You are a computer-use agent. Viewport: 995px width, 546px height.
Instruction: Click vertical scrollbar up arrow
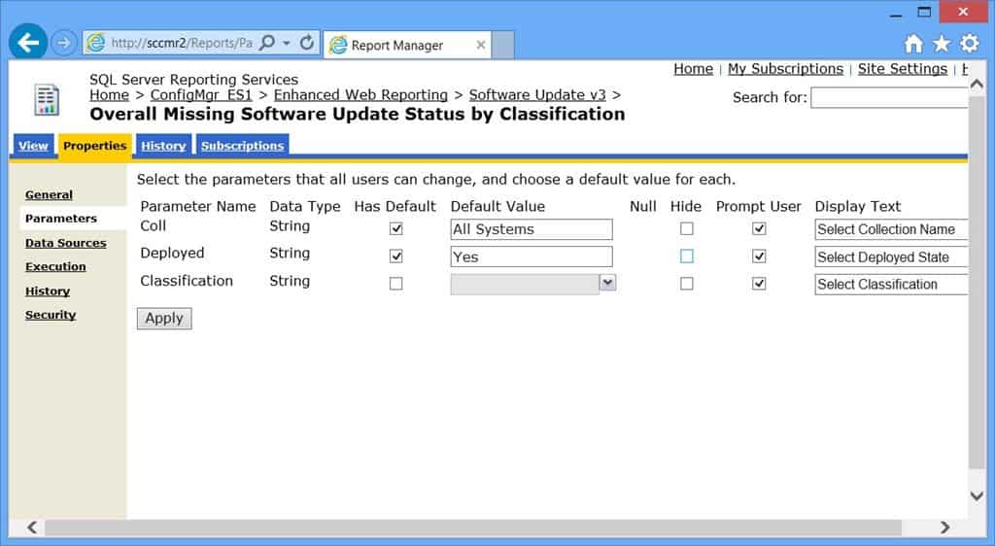(x=978, y=84)
